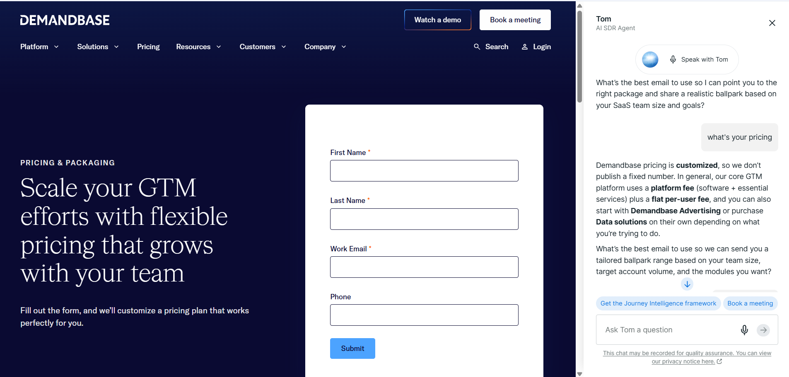Click the page vertical scrollbar thumb
Image resolution: width=789 pixels, height=377 pixels.
coord(579,57)
